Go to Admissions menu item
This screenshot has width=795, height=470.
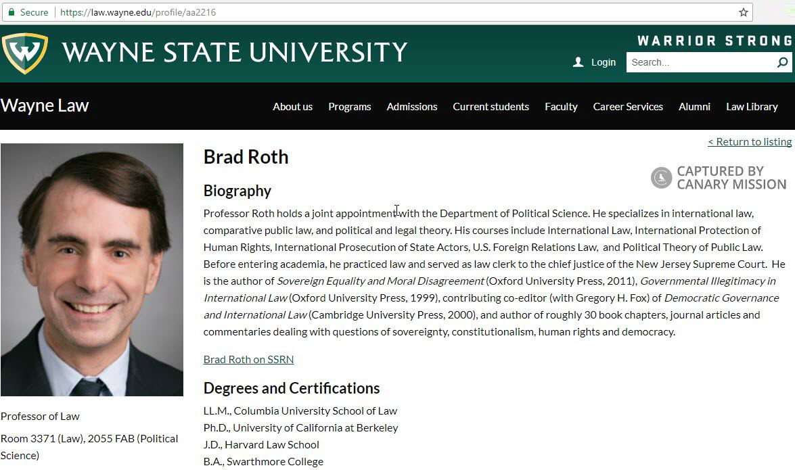point(411,106)
